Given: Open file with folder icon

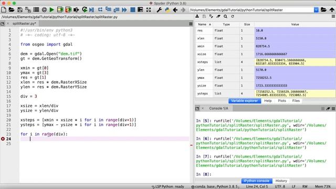Looking at the screenshot, I should tap(12, 9).
